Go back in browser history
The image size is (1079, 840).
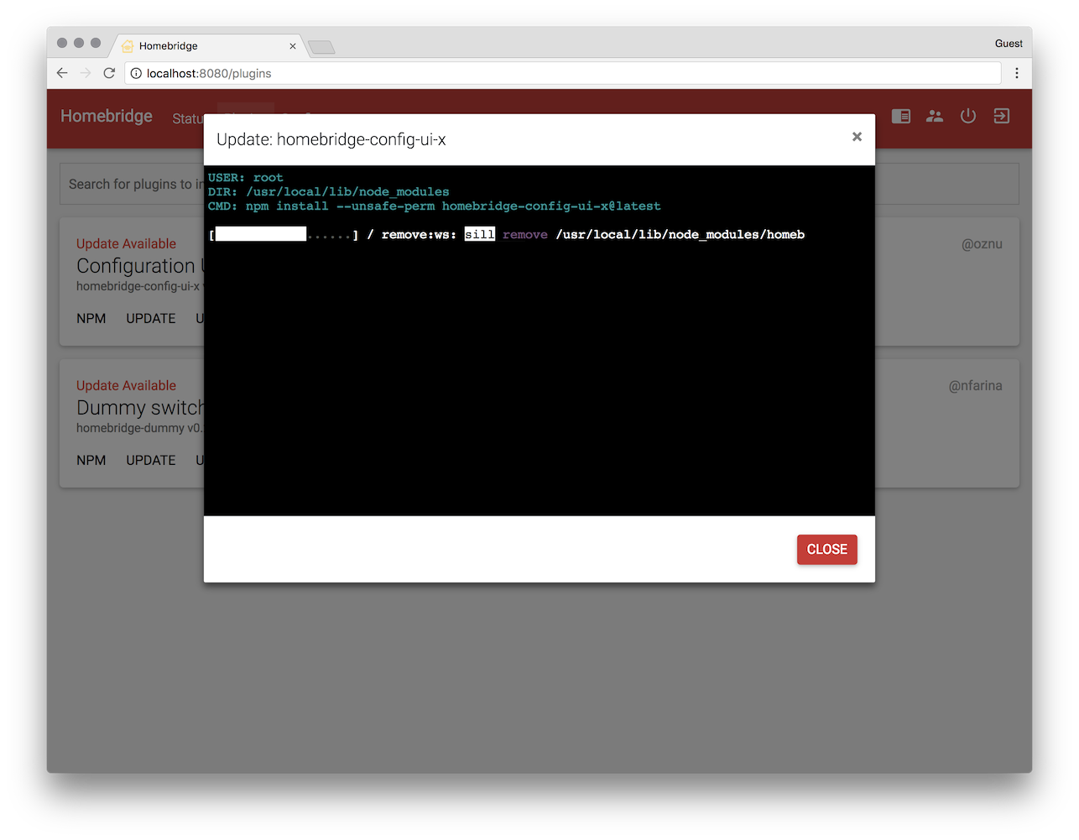[62, 73]
